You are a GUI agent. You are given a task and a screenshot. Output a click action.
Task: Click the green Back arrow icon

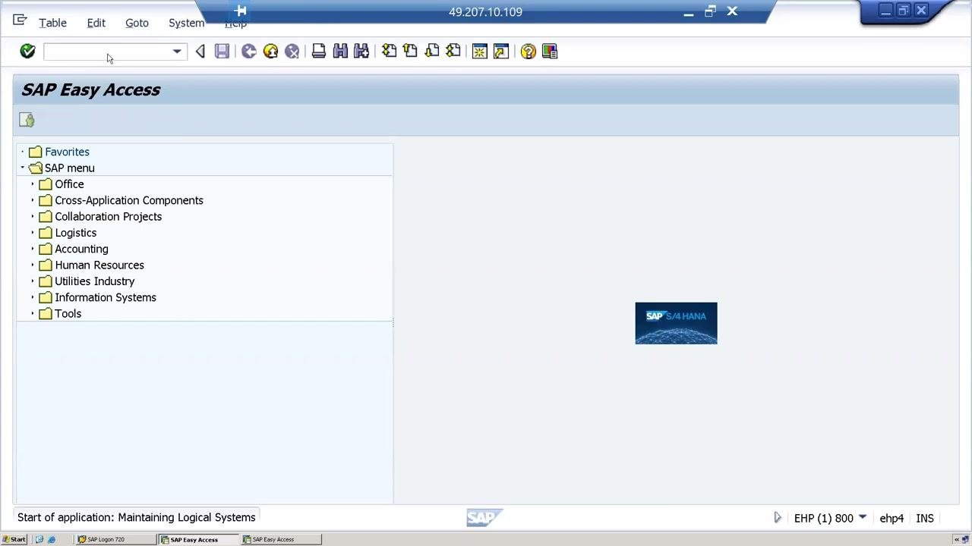[x=249, y=52]
